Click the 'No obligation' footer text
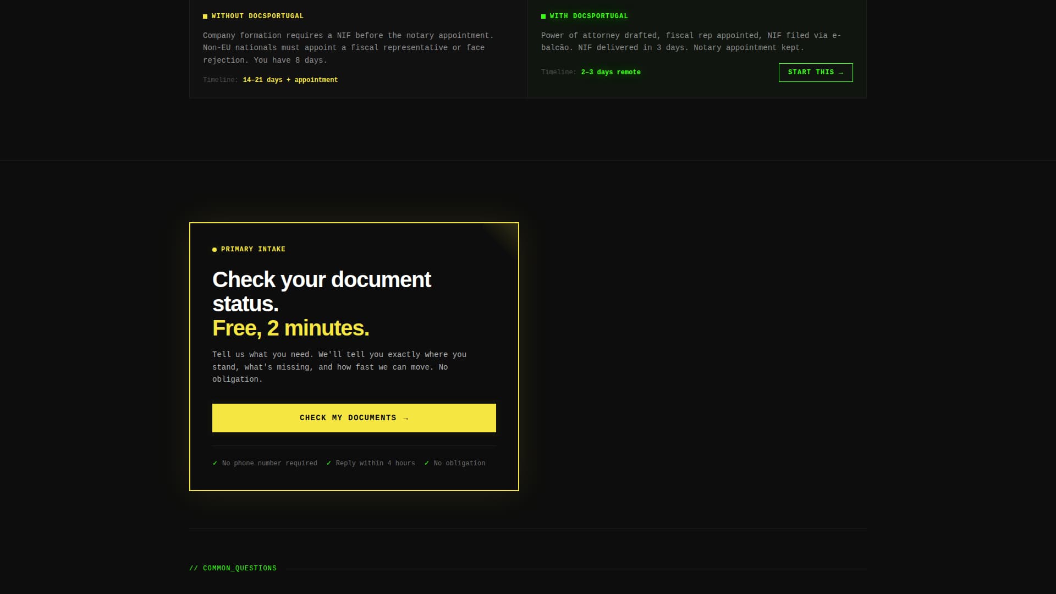 pyautogui.click(x=459, y=463)
